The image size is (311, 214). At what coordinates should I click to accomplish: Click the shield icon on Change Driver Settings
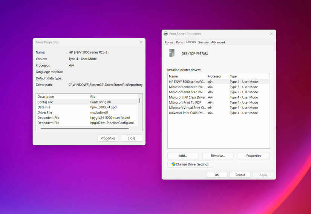(x=173, y=164)
